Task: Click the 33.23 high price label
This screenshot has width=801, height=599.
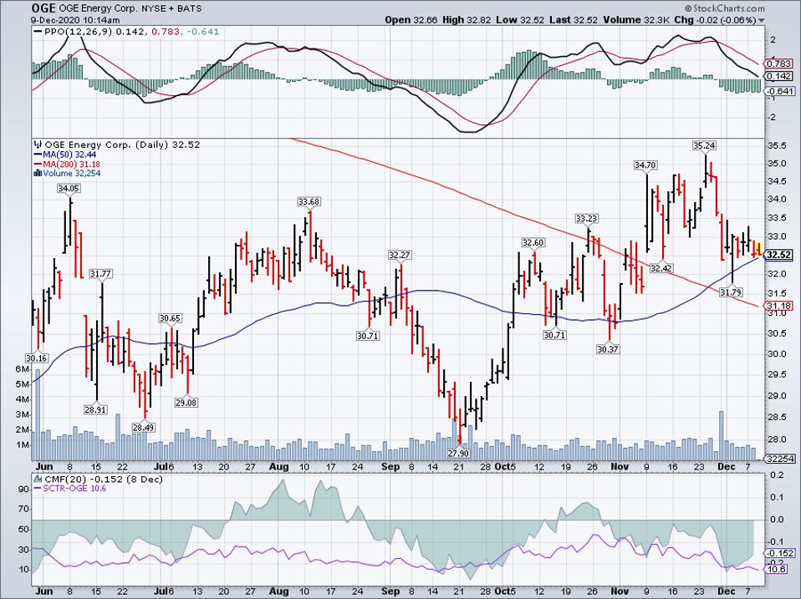Action: pos(586,218)
